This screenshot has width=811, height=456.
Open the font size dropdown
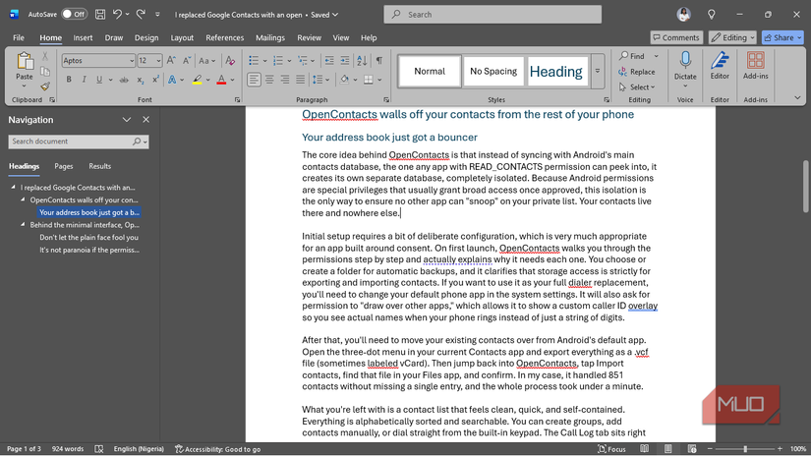click(158, 61)
